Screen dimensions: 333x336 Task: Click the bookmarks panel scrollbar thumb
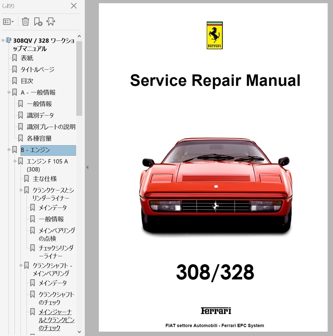79,78
